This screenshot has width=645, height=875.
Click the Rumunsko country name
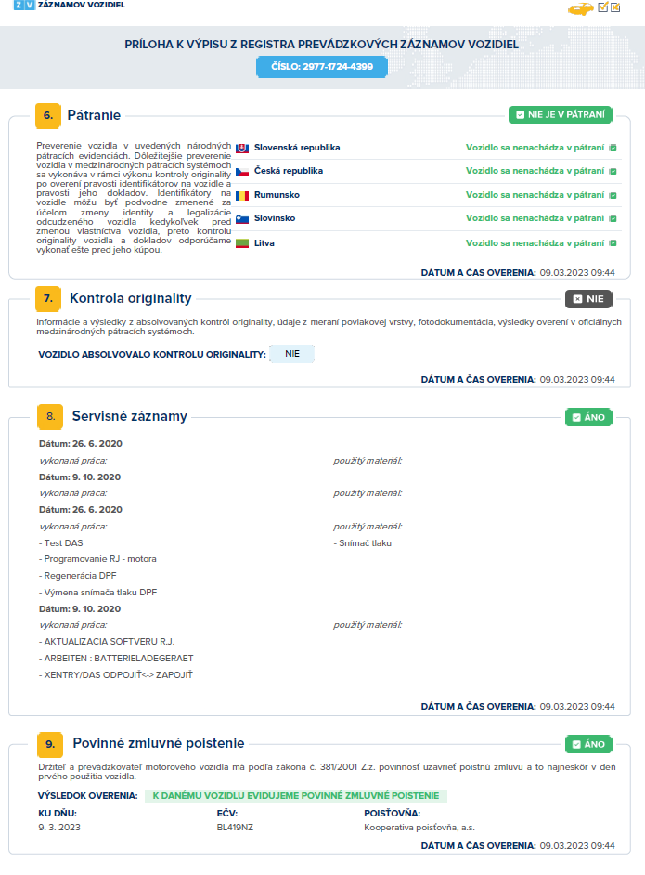tap(277, 195)
